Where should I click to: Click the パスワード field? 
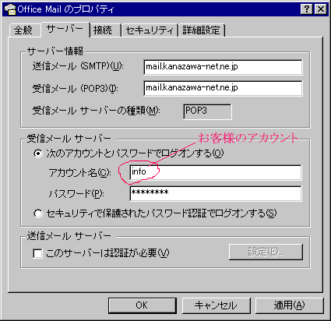click(216, 193)
